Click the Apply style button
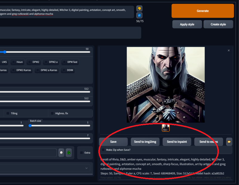 [187, 24]
